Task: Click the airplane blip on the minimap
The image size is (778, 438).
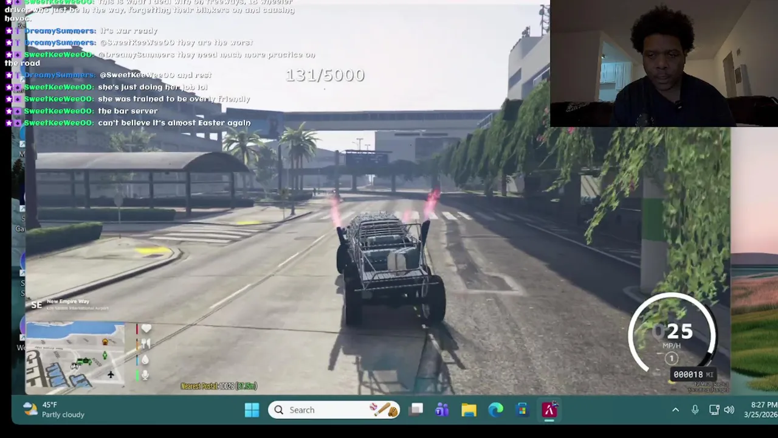Action: 111,374
